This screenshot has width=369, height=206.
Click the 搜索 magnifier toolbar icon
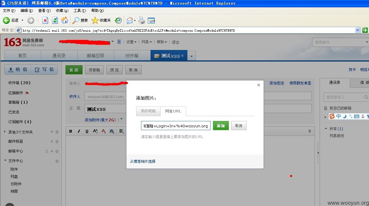click(76, 20)
